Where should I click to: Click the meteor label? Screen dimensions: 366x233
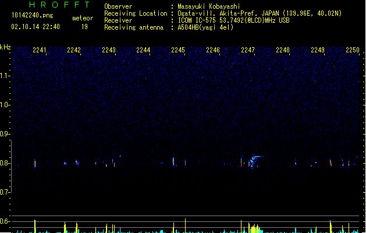point(83,18)
